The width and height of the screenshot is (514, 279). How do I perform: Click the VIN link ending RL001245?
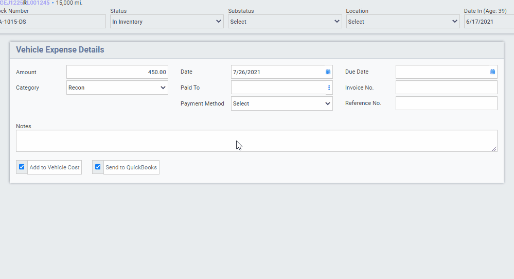(x=25, y=3)
